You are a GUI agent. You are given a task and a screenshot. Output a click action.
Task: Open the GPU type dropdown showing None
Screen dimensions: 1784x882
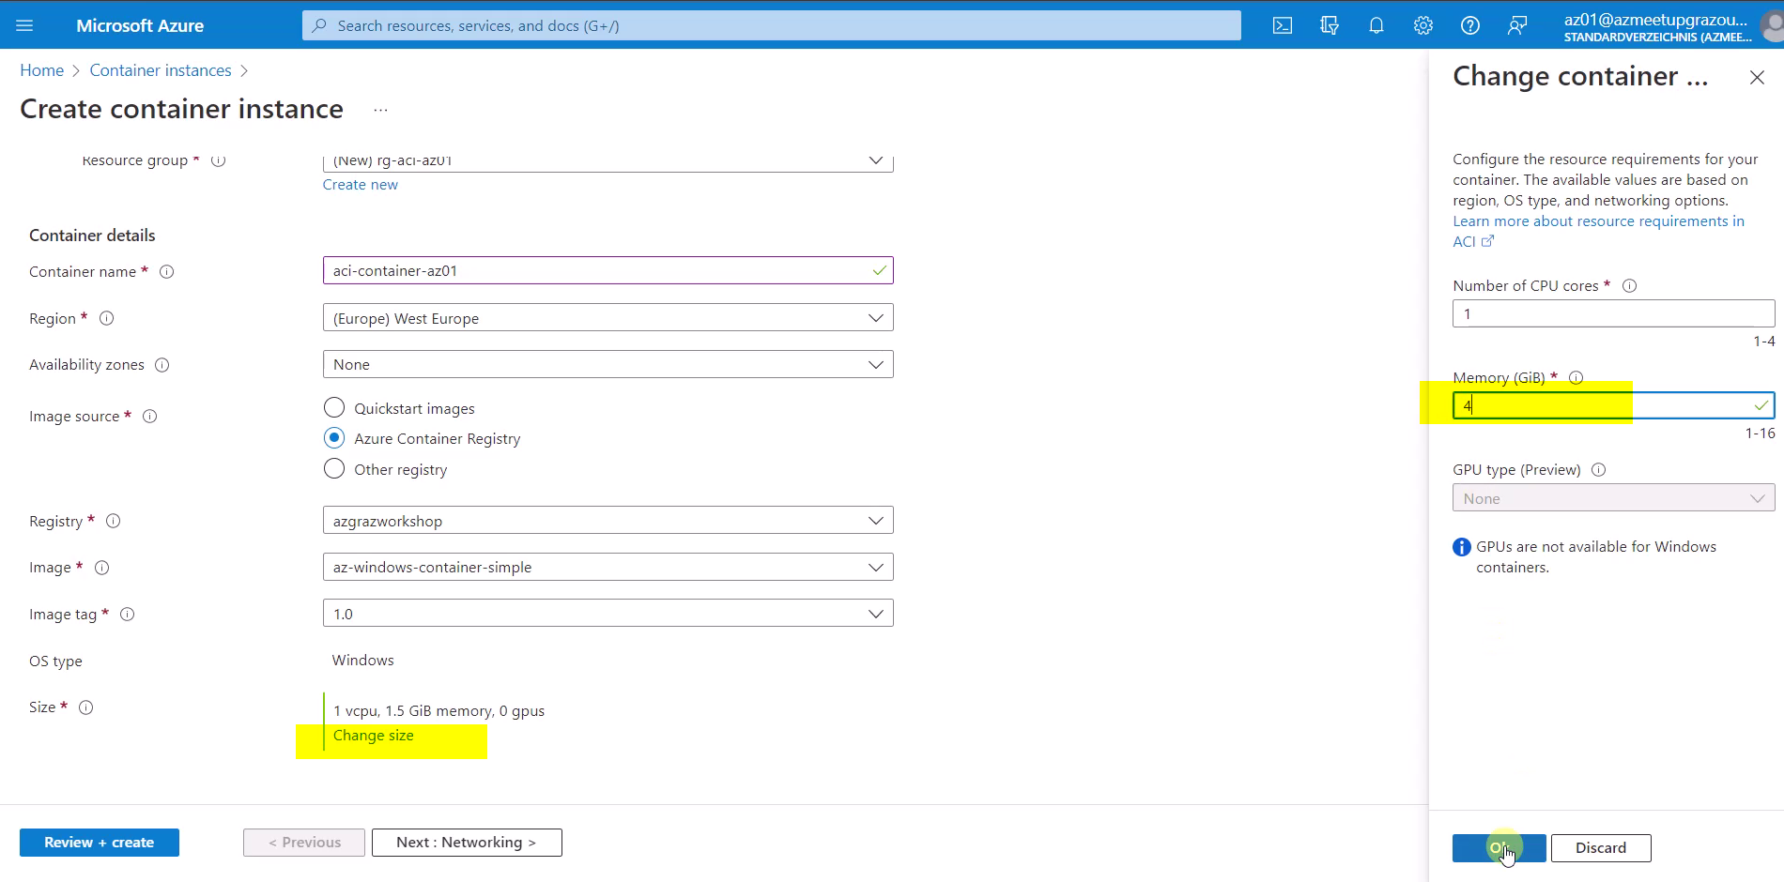click(1613, 497)
